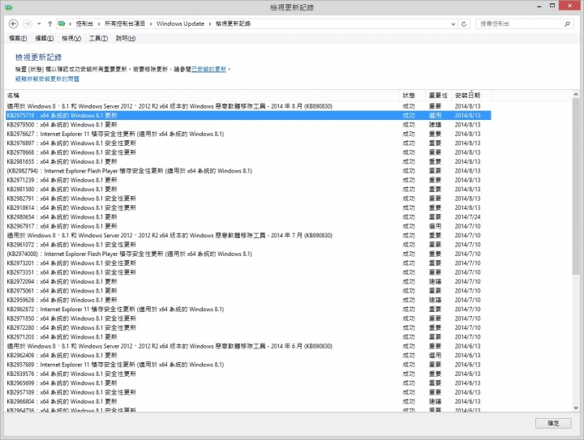Select the KB2961072 security update row

248,245
